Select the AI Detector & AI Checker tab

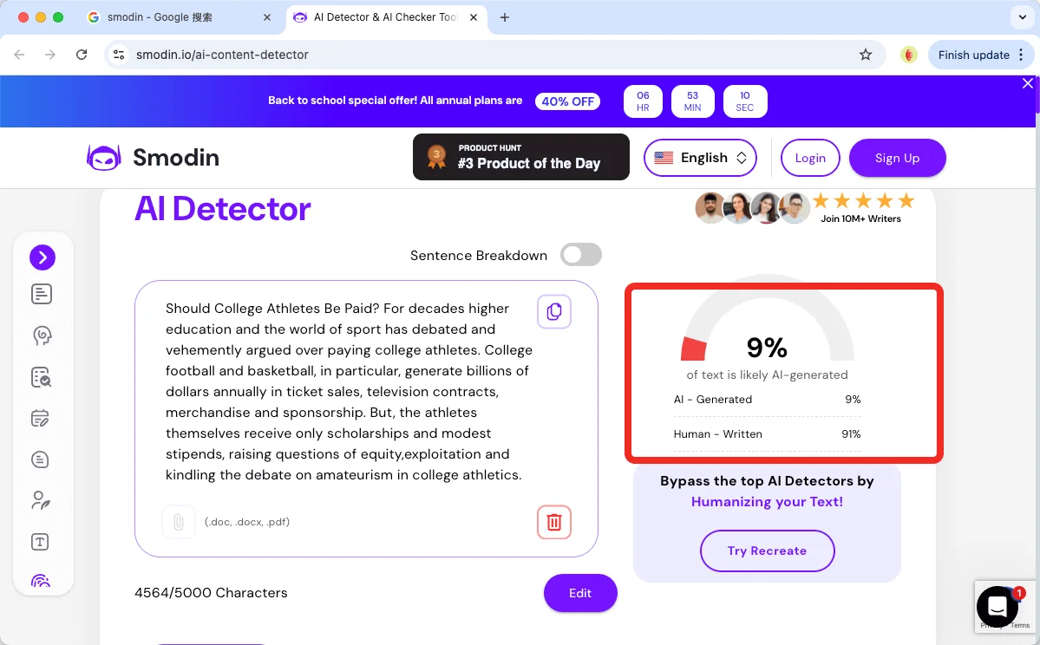click(x=382, y=16)
